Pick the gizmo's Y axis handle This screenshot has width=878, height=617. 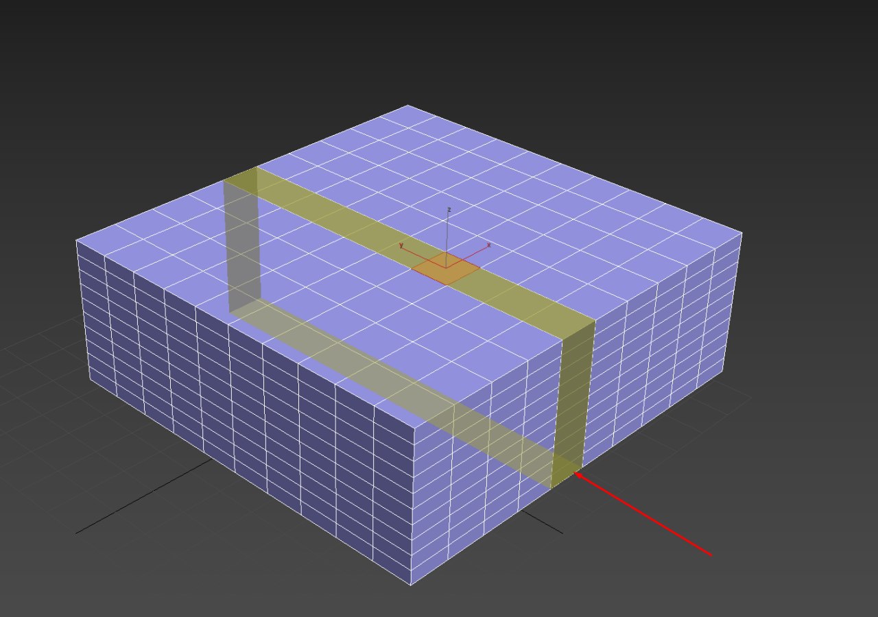click(x=423, y=256)
